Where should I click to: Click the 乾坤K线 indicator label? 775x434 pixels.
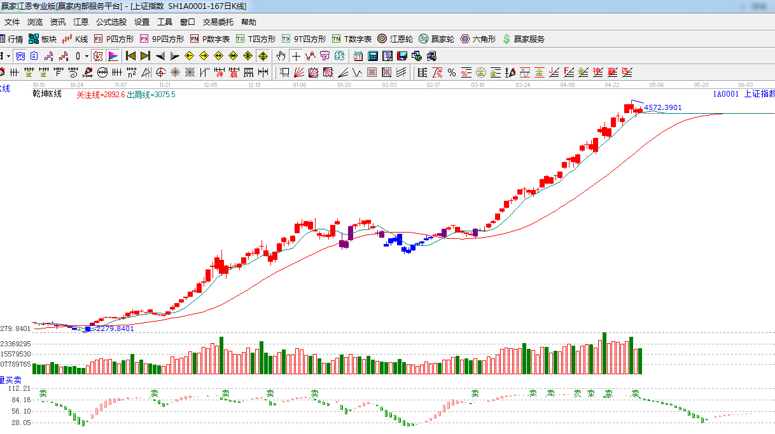[x=47, y=94]
